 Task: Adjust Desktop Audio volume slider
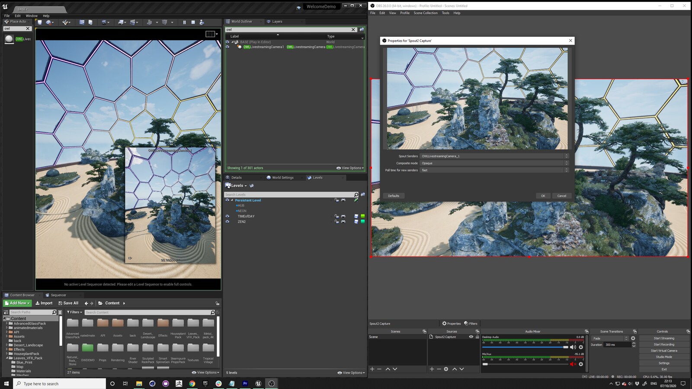point(525,347)
